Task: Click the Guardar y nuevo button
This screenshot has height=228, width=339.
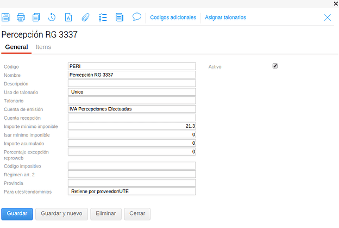Action: 61,214
